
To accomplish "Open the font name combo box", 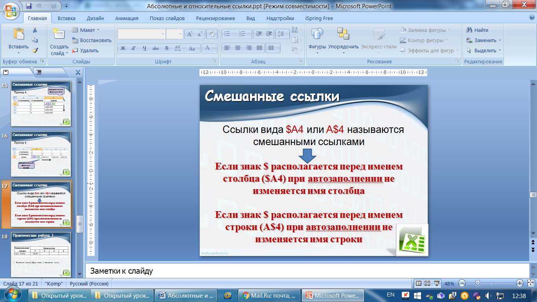I will click(x=142, y=34).
